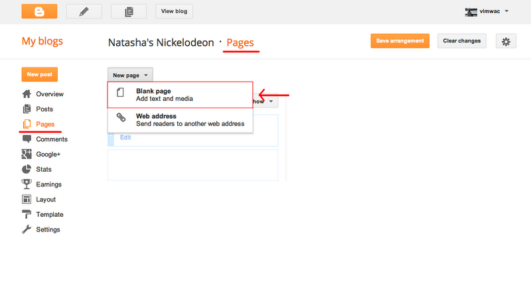
Task: Click the Layout grid icon
Action: click(27, 199)
